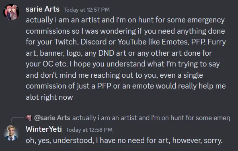Click the word "YouTube" in the message
Screen dimensions: 238x151
point(132,42)
